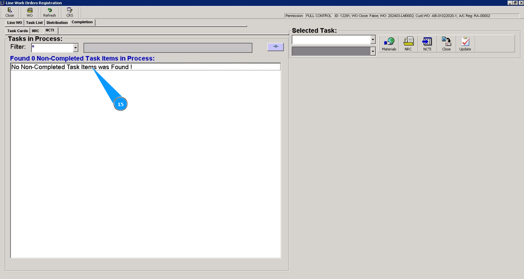This screenshot has height=279, width=524.
Task: Open the NRC sub-tab beside Task Cards
Action: [x=36, y=31]
